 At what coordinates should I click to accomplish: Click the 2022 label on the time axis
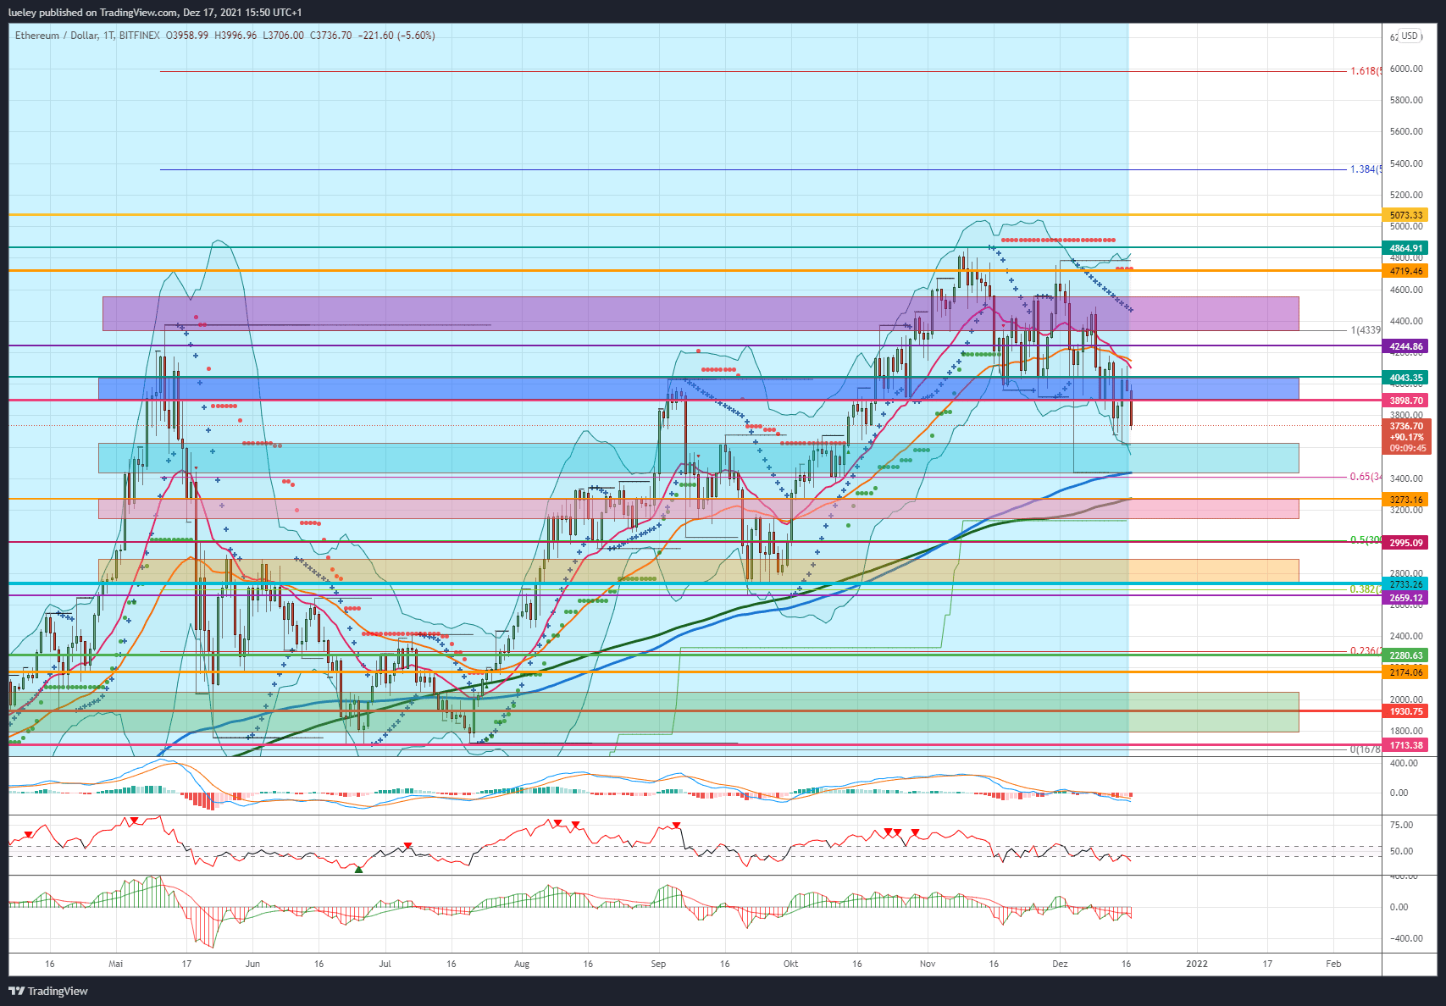click(x=1197, y=964)
